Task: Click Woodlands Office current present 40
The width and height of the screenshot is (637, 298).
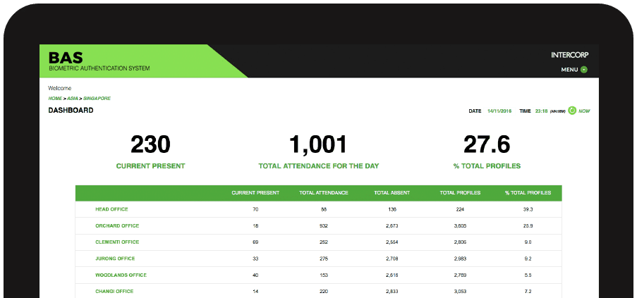Action: (x=255, y=275)
